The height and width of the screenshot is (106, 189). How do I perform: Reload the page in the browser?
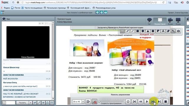point(163,2)
